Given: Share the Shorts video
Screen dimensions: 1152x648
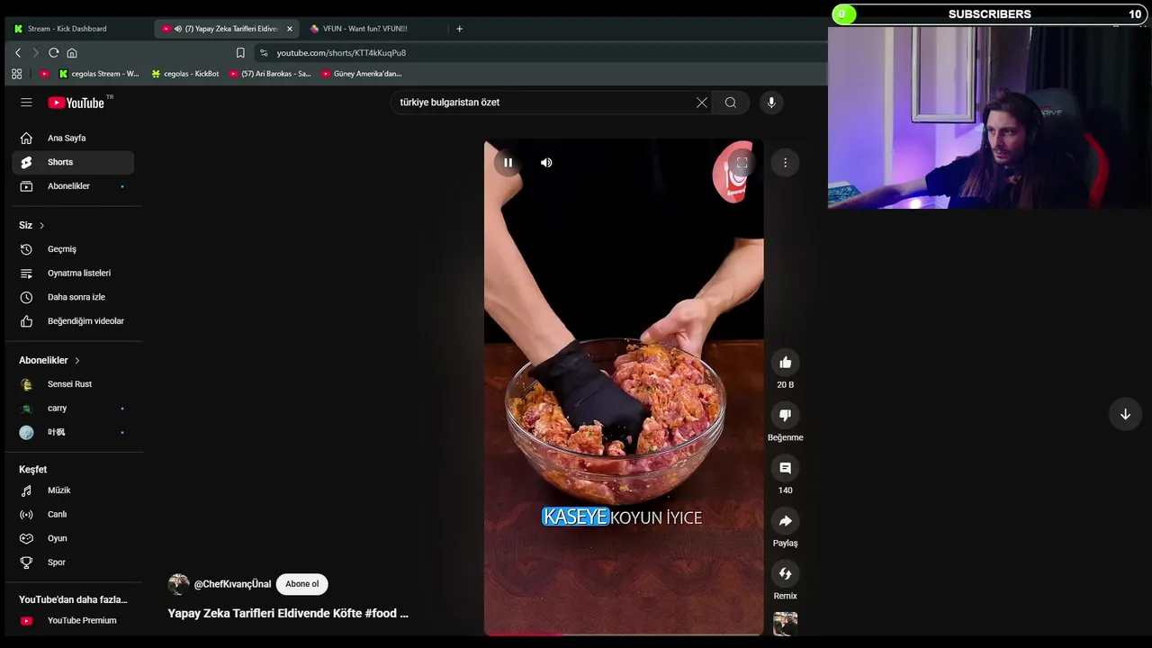Looking at the screenshot, I should point(785,521).
